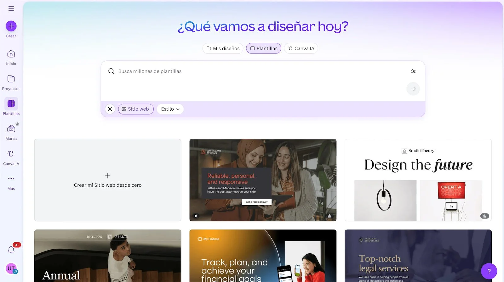Screen dimensions: 504x282
Task: Click the purple Crear plus button
Action: (x=11, y=26)
